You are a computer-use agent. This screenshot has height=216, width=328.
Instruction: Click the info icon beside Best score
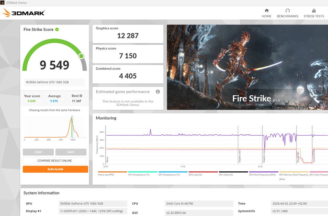(x=81, y=96)
